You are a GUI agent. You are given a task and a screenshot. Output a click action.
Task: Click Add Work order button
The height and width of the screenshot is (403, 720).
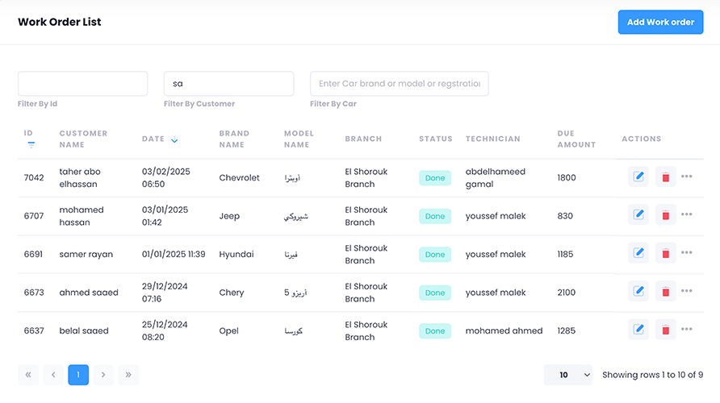pyautogui.click(x=660, y=23)
